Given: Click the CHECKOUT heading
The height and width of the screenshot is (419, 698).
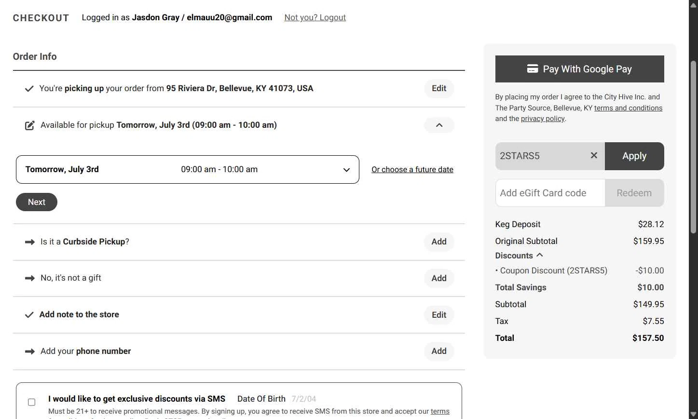Looking at the screenshot, I should (41, 18).
